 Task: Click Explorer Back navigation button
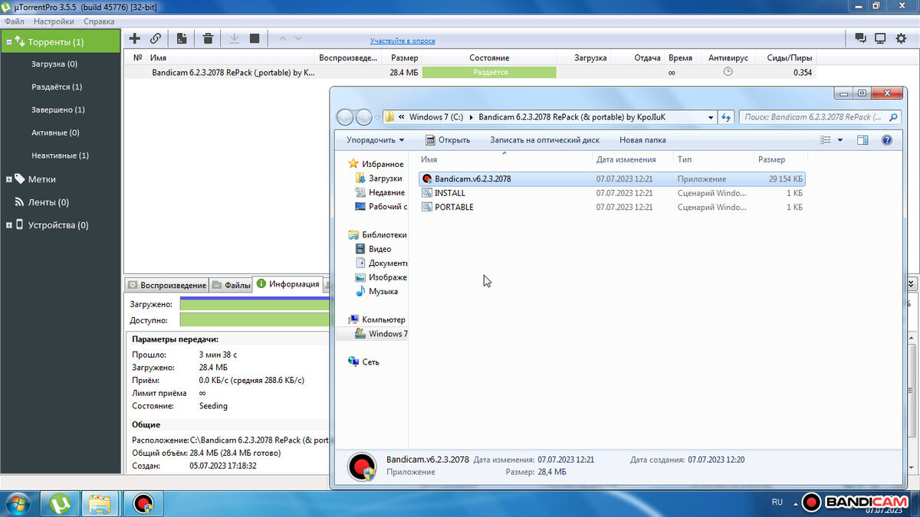tap(345, 117)
